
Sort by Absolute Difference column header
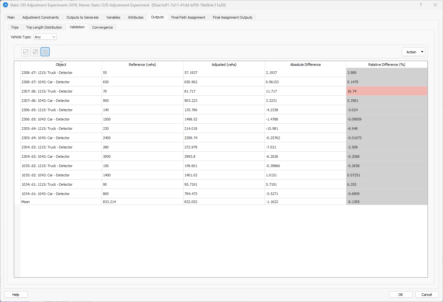click(306, 65)
